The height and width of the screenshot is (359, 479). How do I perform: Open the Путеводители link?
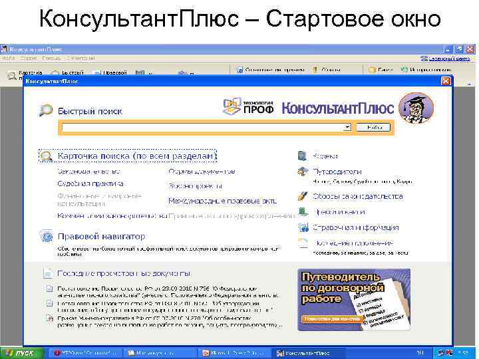coord(337,172)
